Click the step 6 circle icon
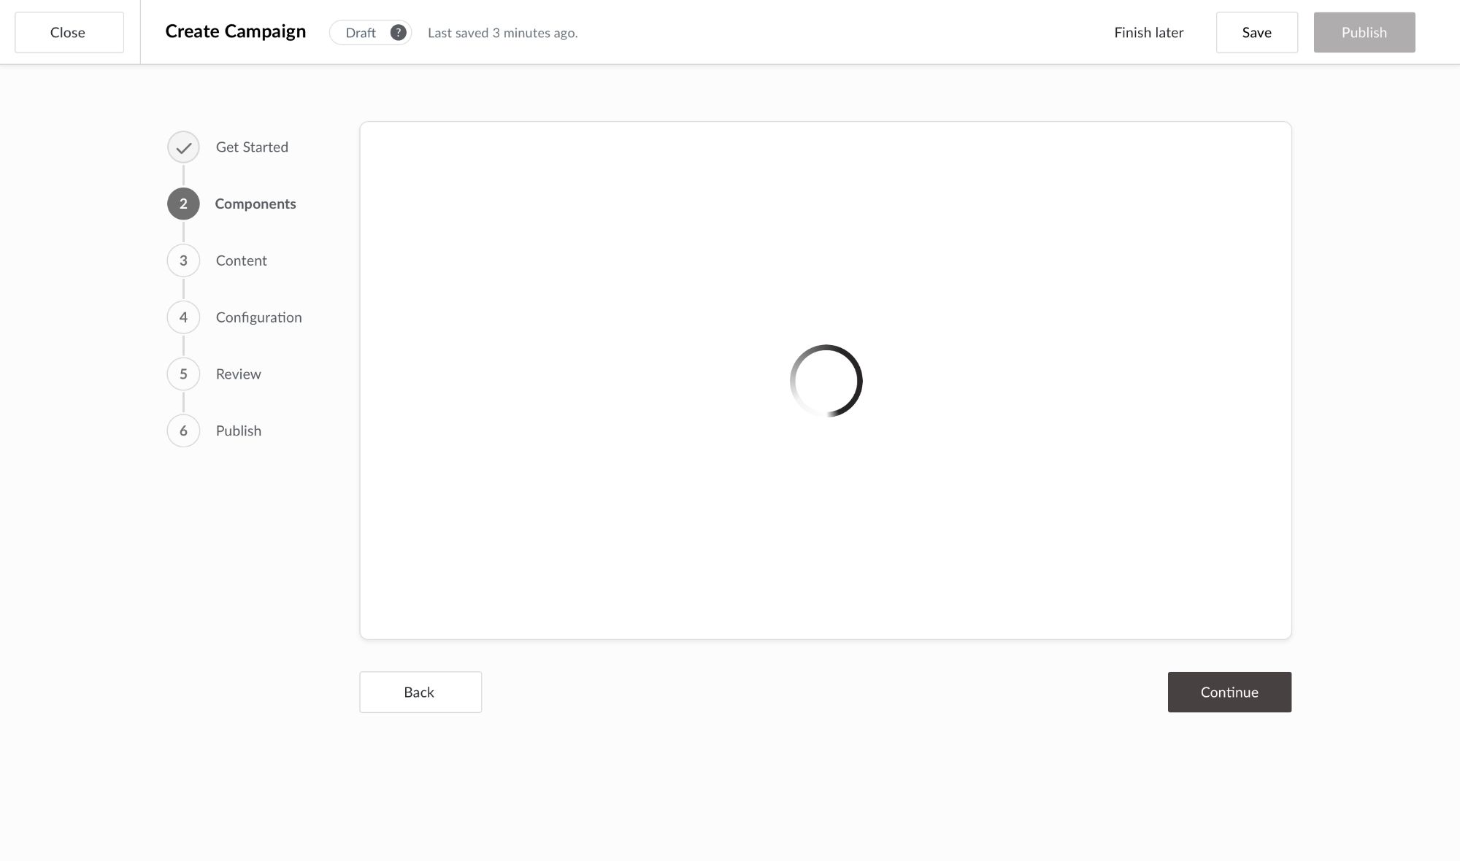This screenshot has width=1460, height=861. click(x=183, y=431)
